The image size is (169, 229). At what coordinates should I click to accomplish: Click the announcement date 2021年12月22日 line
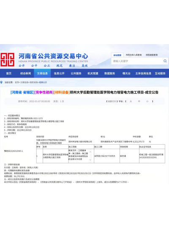pos(22,127)
